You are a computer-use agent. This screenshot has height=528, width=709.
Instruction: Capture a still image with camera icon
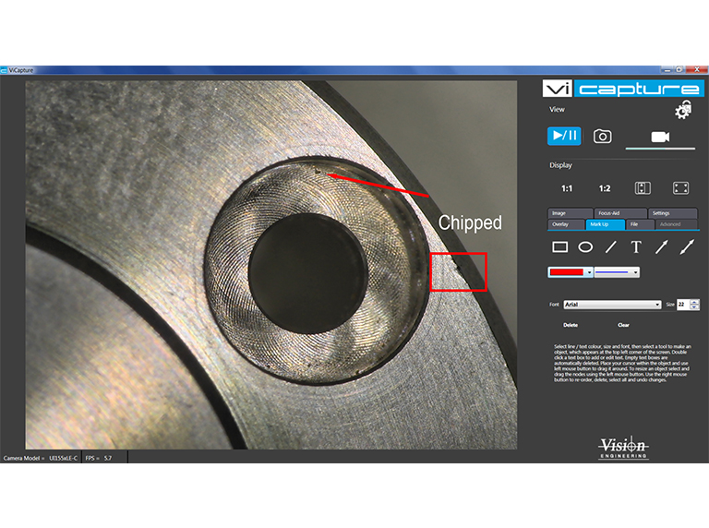pyautogui.click(x=603, y=136)
